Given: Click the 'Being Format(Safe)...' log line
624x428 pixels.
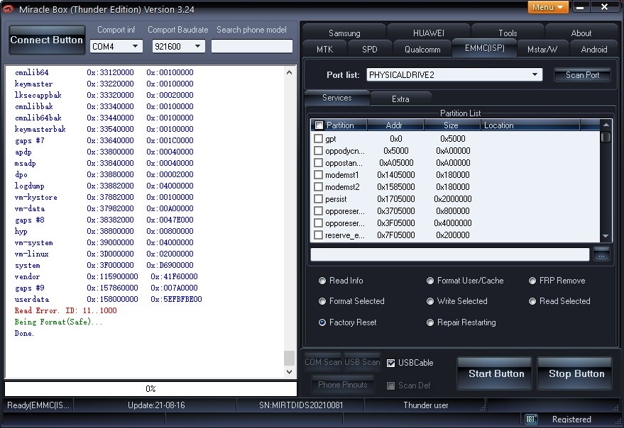Looking at the screenshot, I should 58,322.
